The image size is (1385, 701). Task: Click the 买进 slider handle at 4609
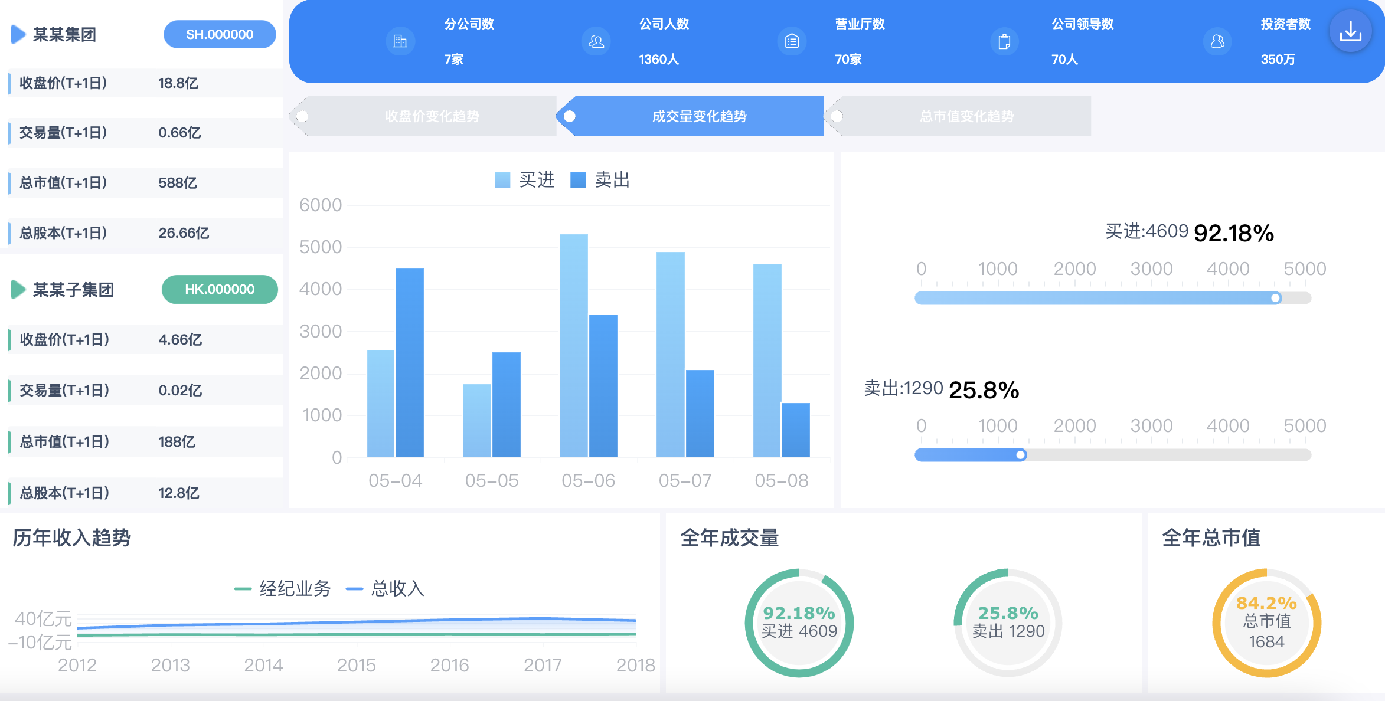[1276, 298]
